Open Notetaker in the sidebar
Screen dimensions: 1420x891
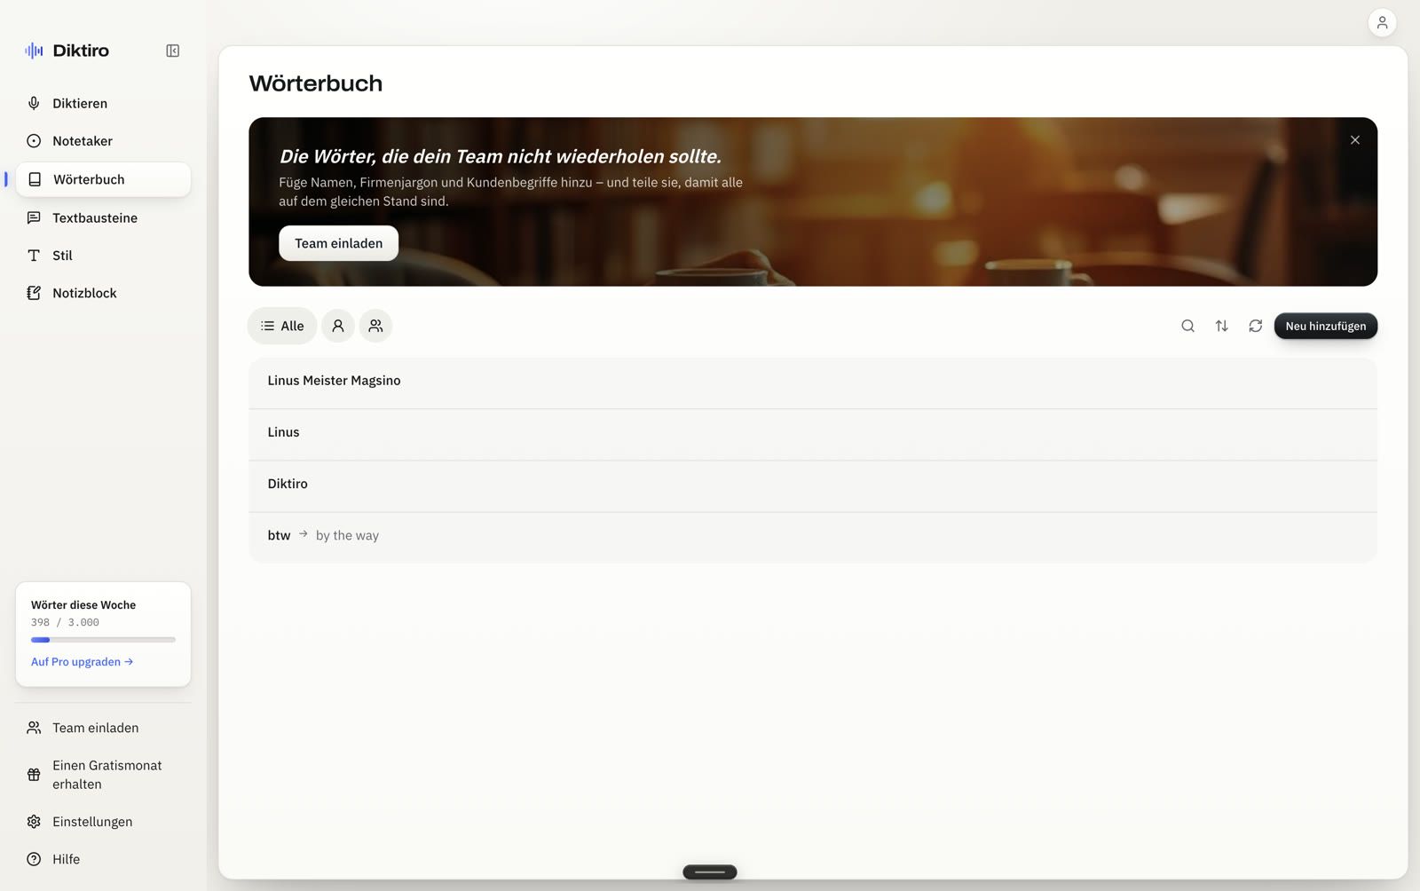[x=103, y=141]
